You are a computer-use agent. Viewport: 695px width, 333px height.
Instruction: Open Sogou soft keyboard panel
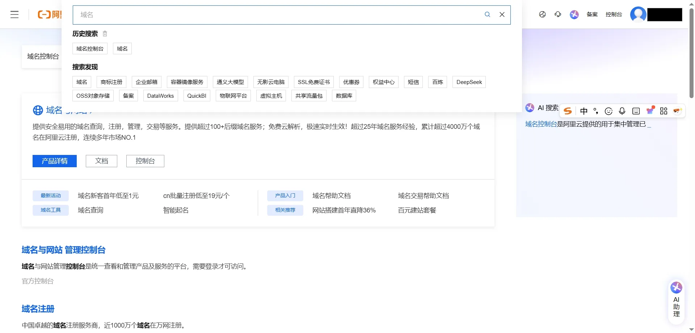point(636,111)
